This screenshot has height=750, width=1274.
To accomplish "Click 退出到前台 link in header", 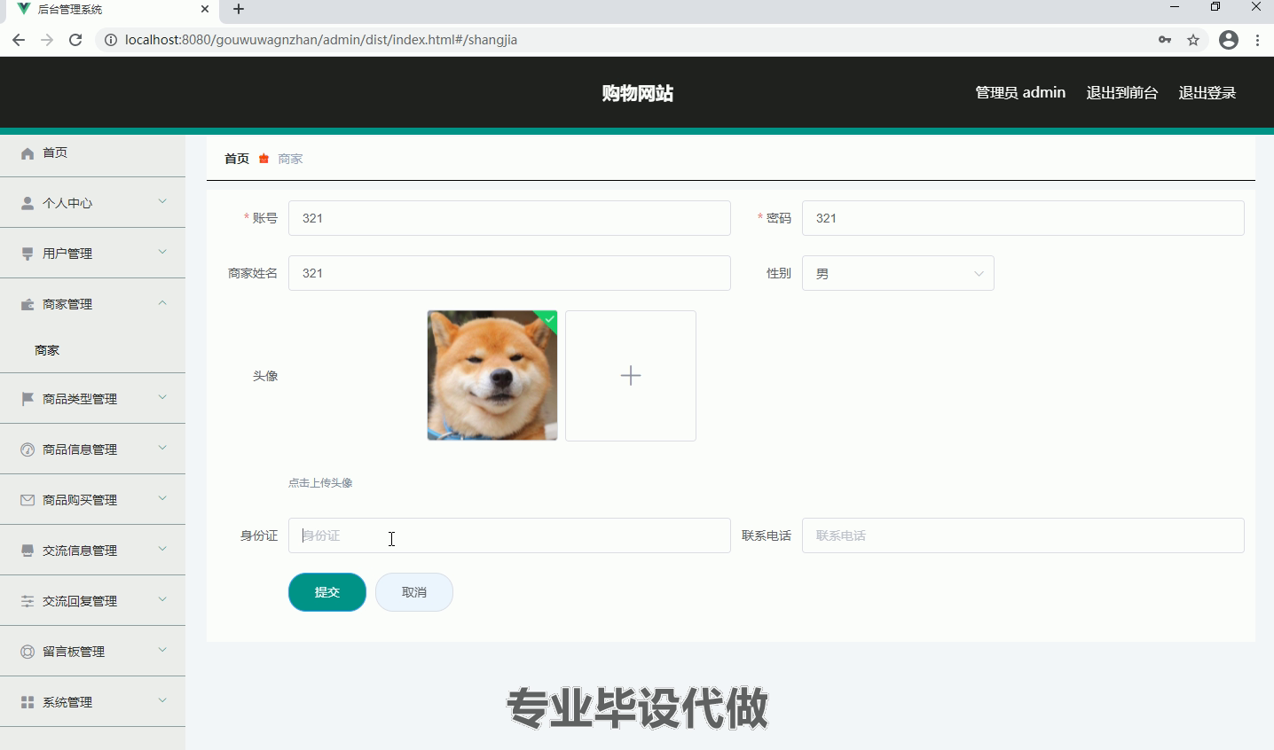I will click(1121, 92).
